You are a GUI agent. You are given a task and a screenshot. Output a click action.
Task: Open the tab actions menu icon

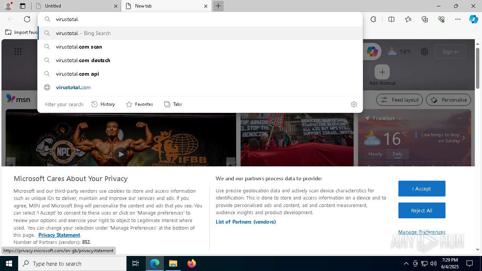[23, 6]
